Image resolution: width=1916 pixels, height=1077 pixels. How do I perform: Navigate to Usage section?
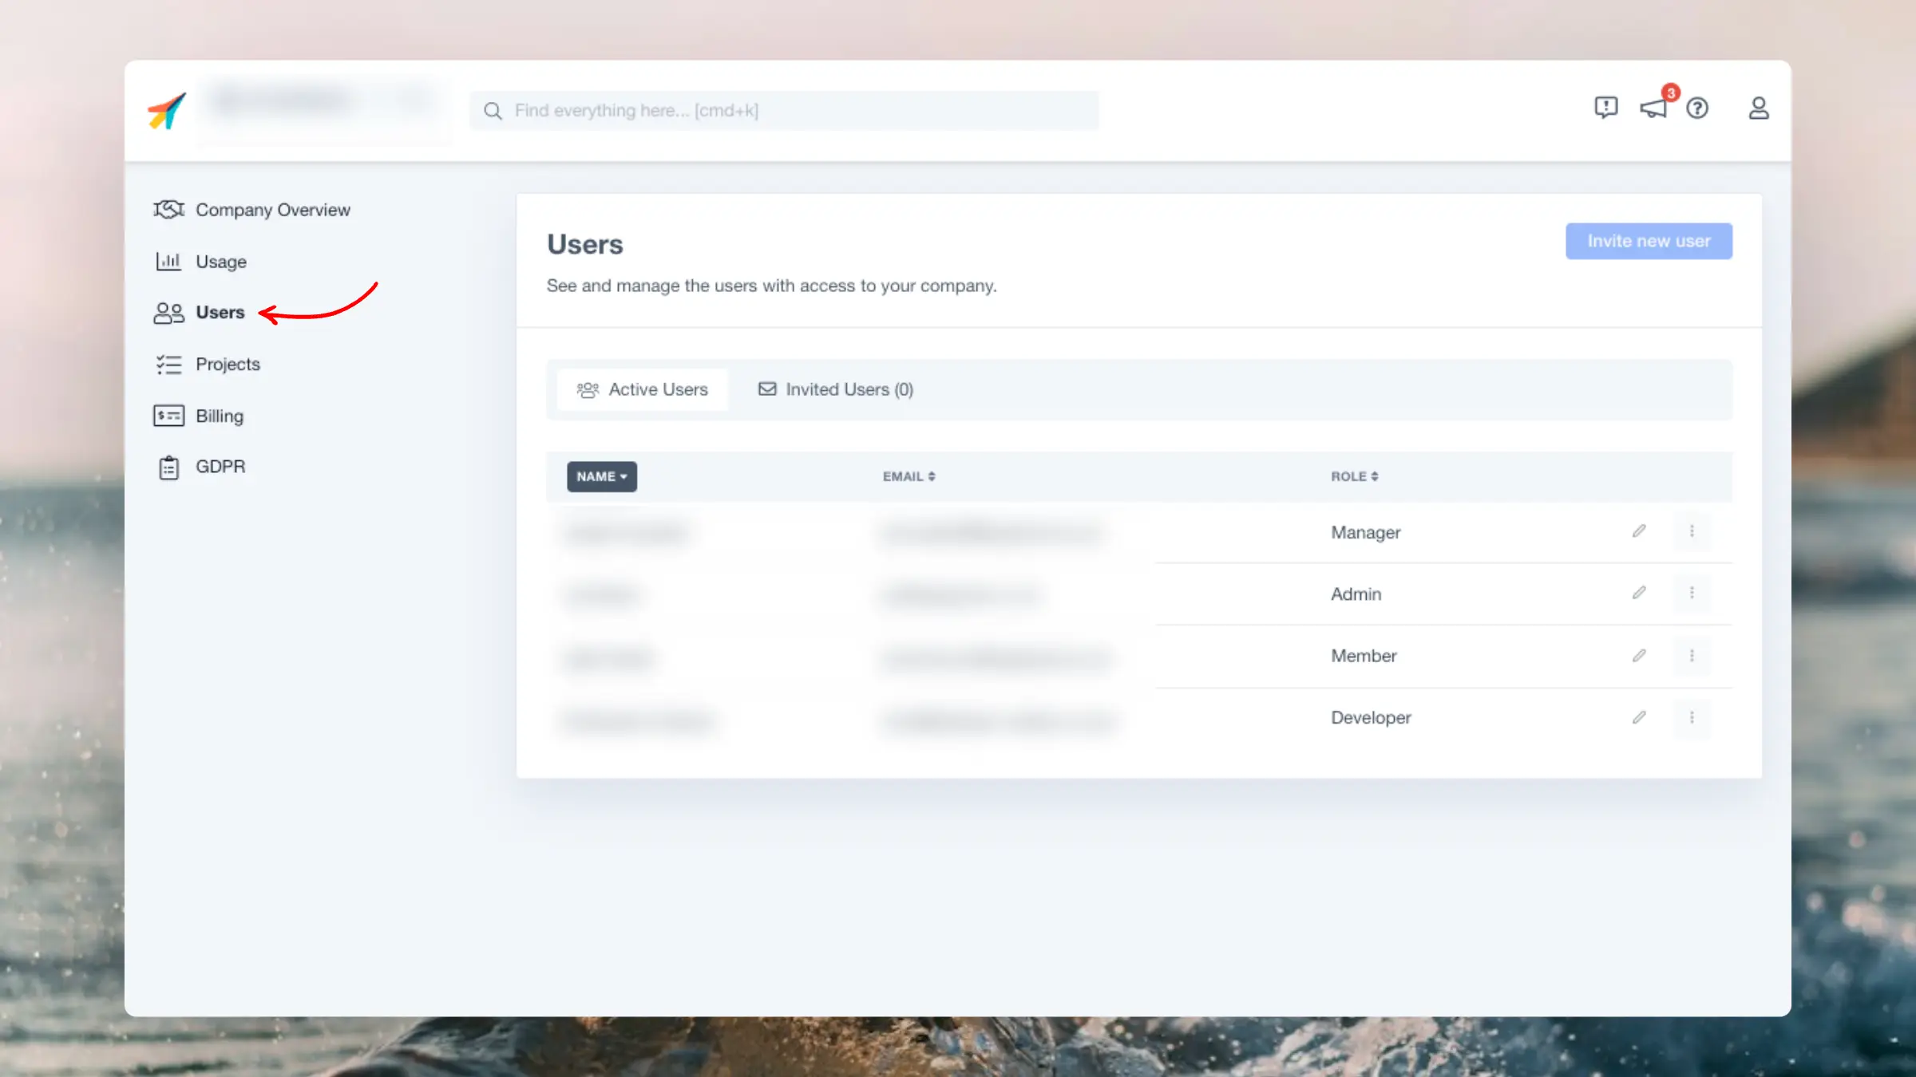[221, 260]
